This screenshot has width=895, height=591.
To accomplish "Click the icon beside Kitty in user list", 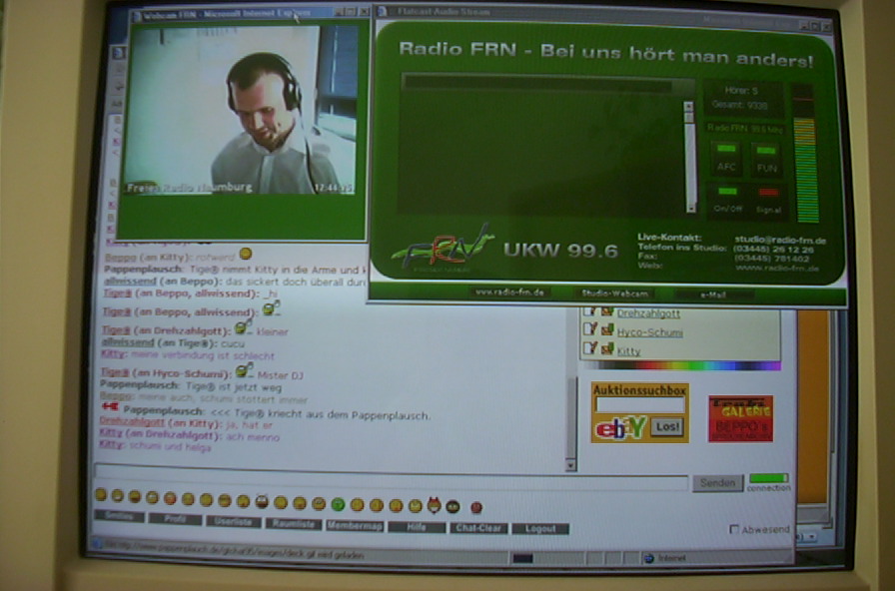I will (607, 349).
